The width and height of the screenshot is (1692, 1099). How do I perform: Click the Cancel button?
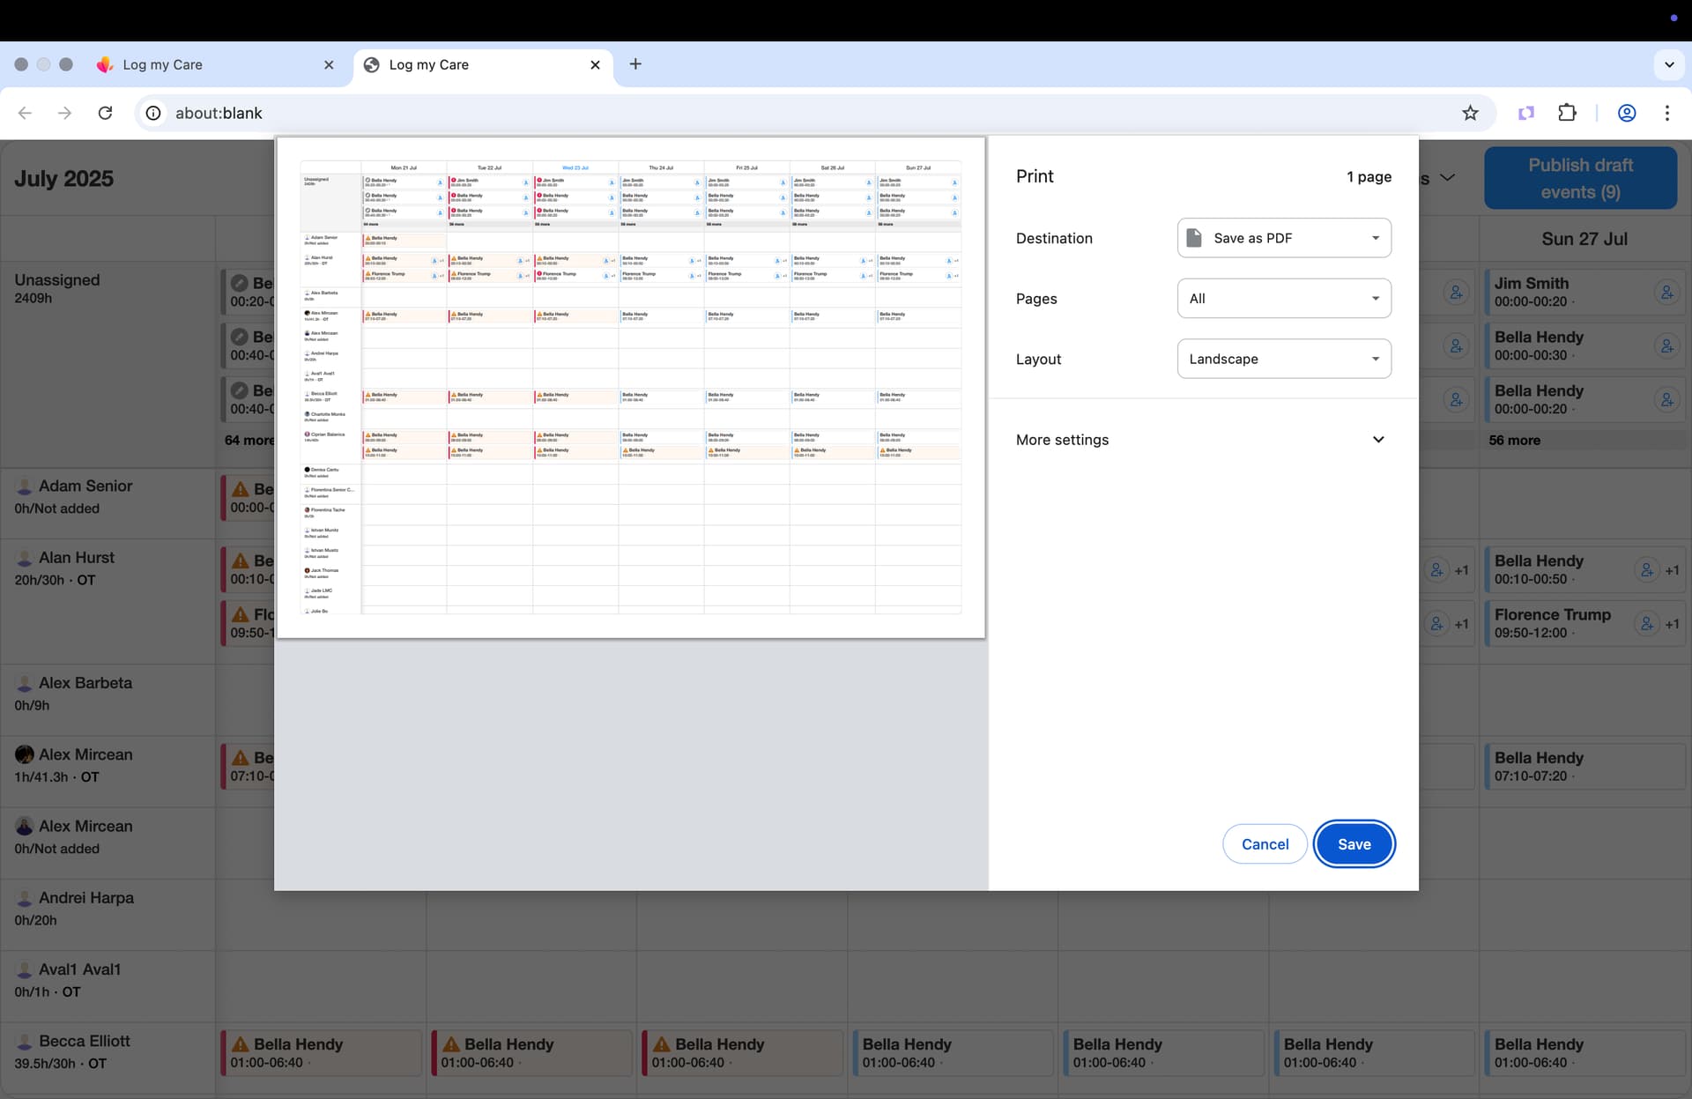1265,844
